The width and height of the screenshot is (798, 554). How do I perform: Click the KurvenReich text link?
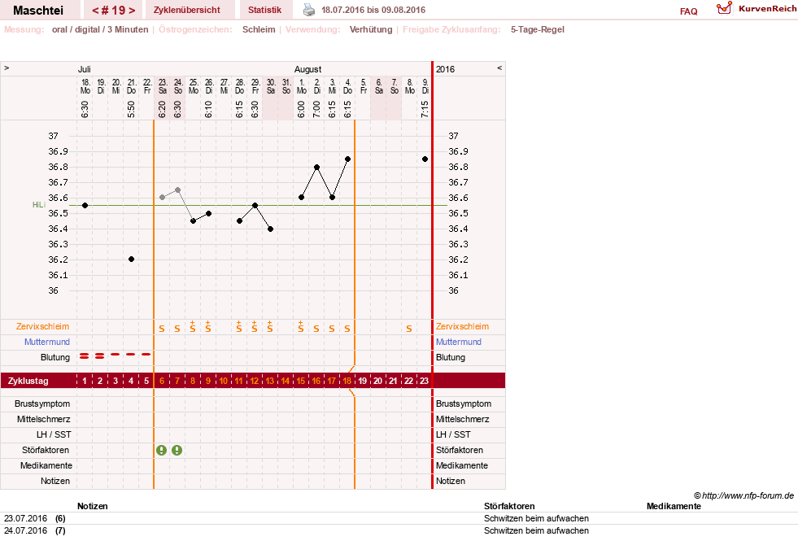(x=767, y=8)
